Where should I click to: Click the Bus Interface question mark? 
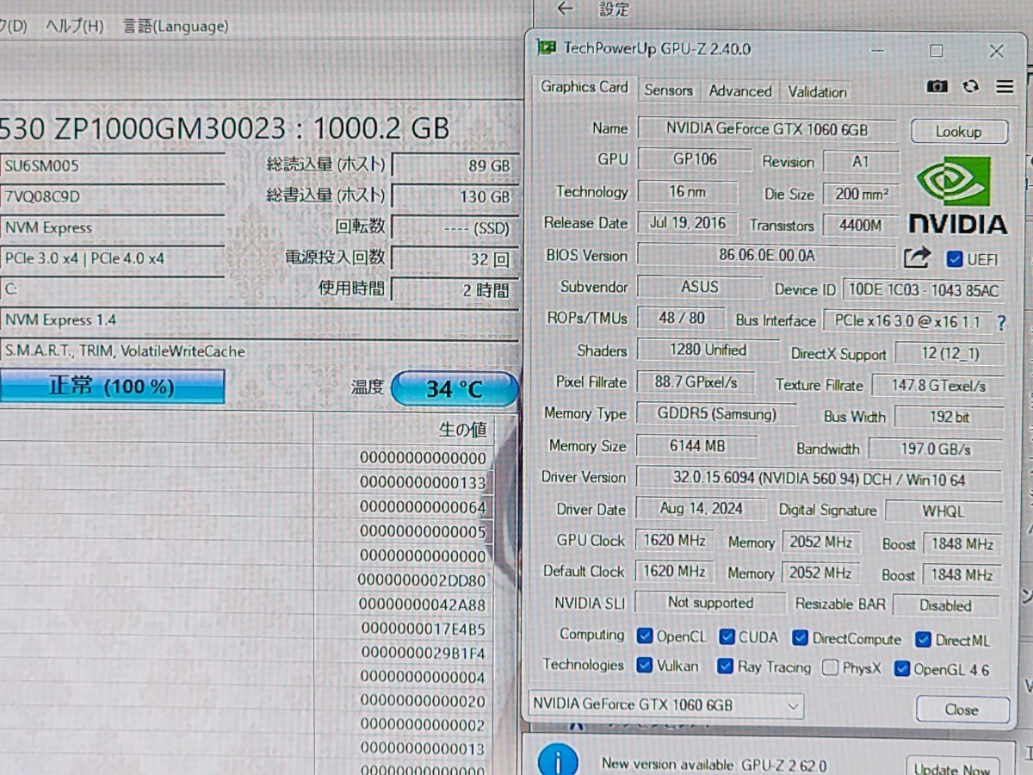click(x=1001, y=323)
